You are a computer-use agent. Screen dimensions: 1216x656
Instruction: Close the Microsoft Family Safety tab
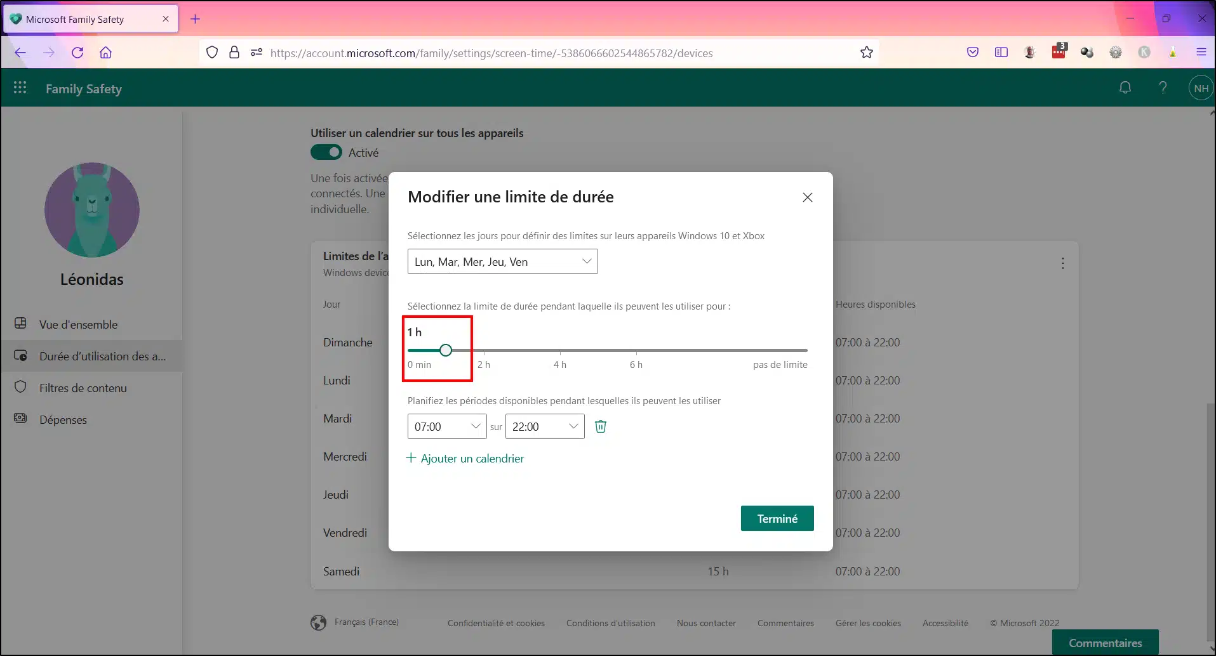(x=166, y=19)
